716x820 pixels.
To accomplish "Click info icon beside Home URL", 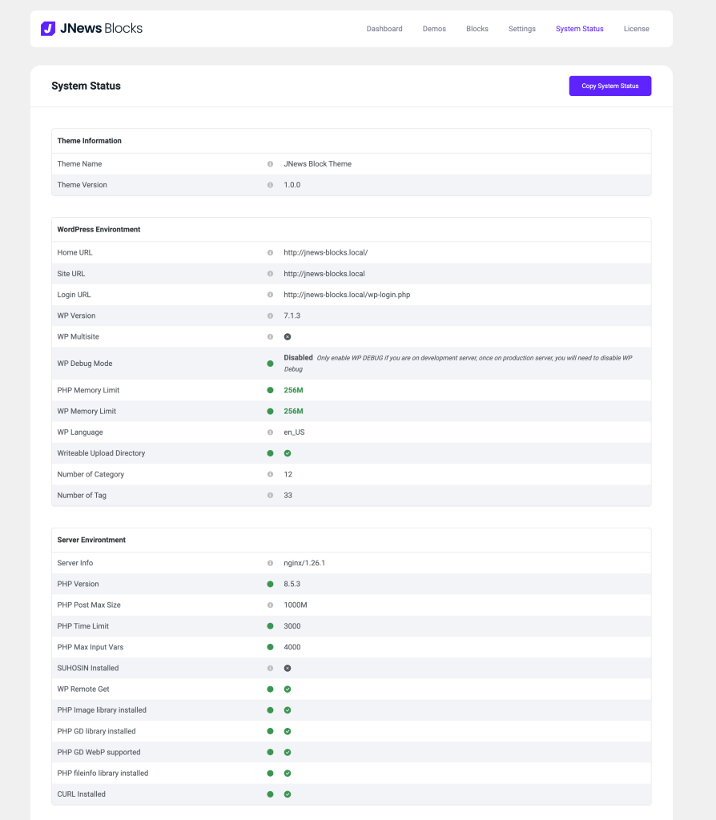I will point(270,252).
